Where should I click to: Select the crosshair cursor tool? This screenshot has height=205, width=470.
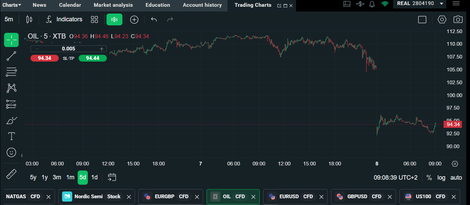(x=11, y=40)
